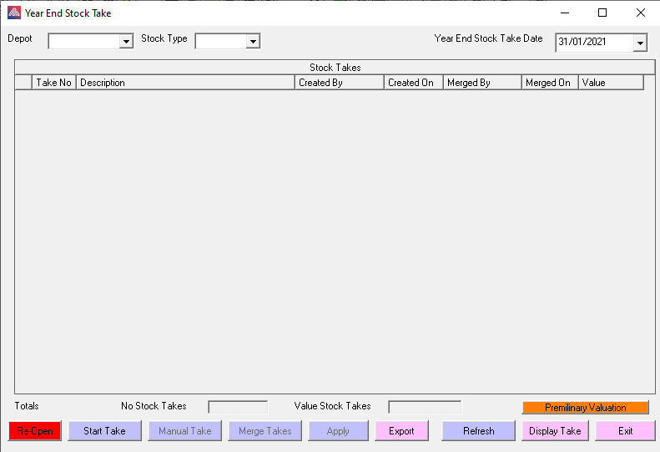
Task: Click the Apply button
Action: click(338, 430)
